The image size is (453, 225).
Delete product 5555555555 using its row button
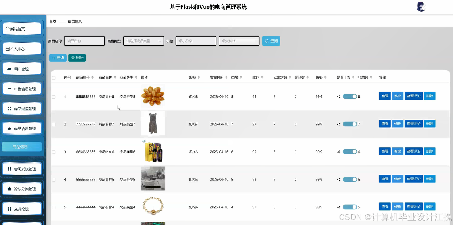pyautogui.click(x=430, y=179)
